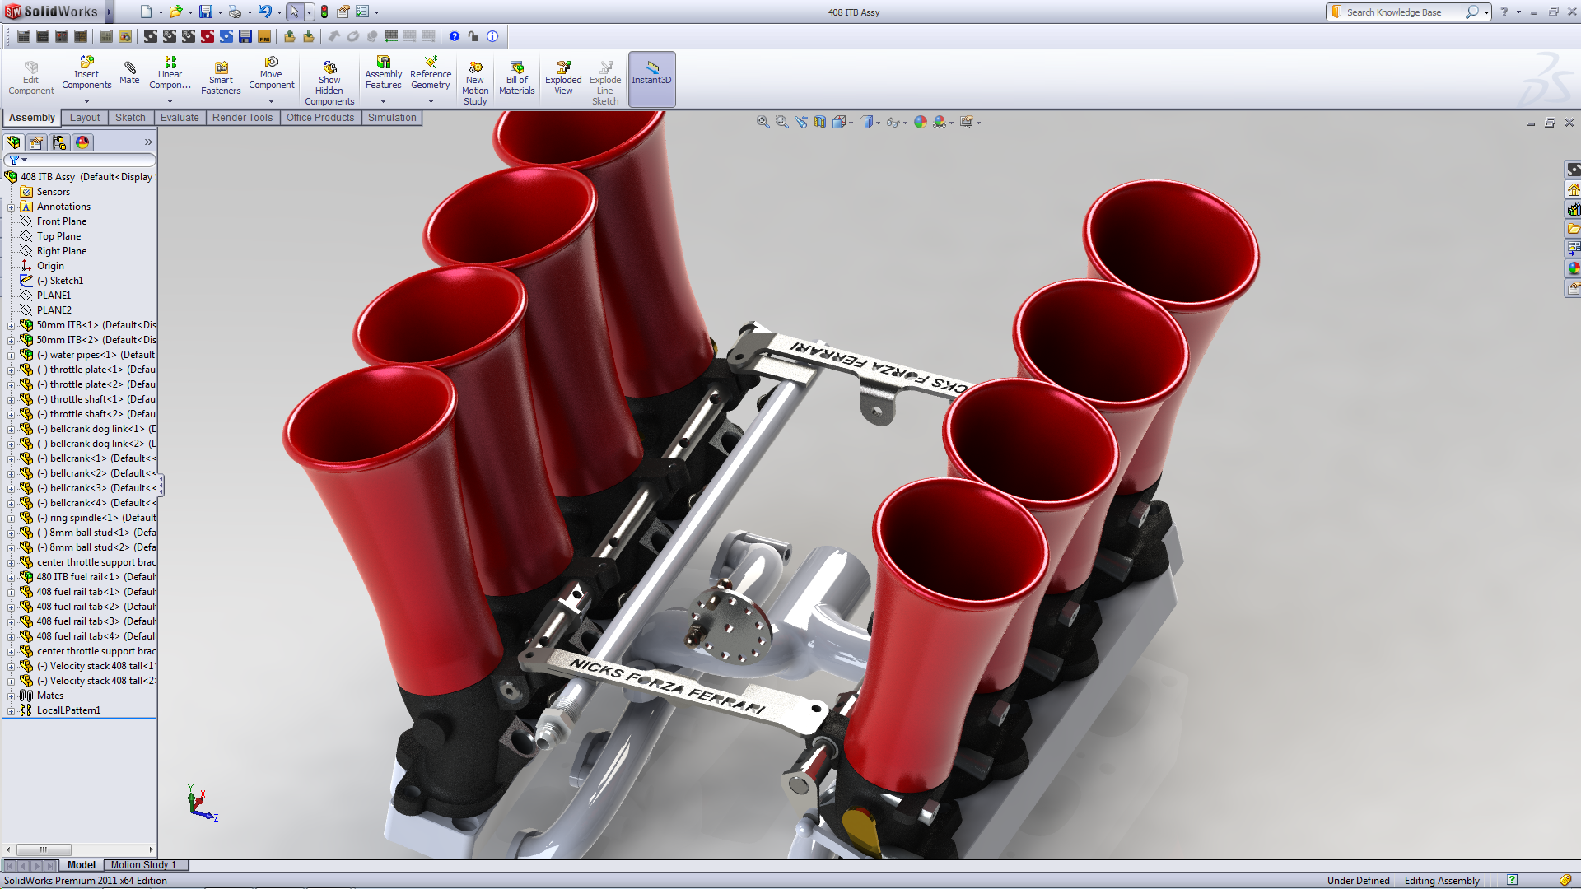Switch to the Evaluate tab
The image size is (1581, 889).
click(x=180, y=118)
